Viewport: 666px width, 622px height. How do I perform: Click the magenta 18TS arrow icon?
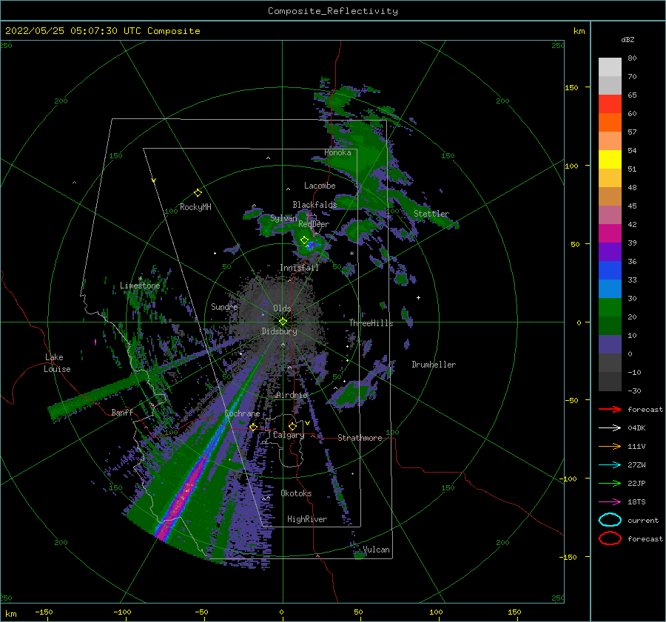point(610,502)
